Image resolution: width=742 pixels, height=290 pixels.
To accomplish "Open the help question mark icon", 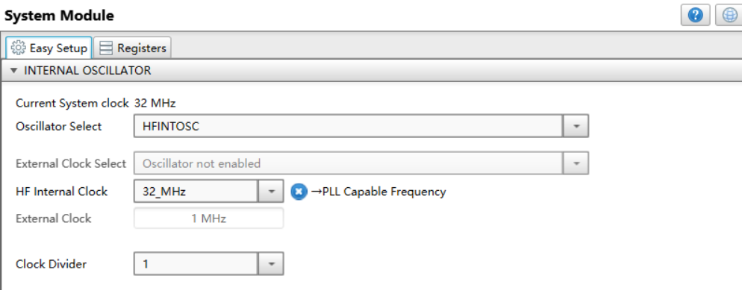I will pyautogui.click(x=695, y=16).
